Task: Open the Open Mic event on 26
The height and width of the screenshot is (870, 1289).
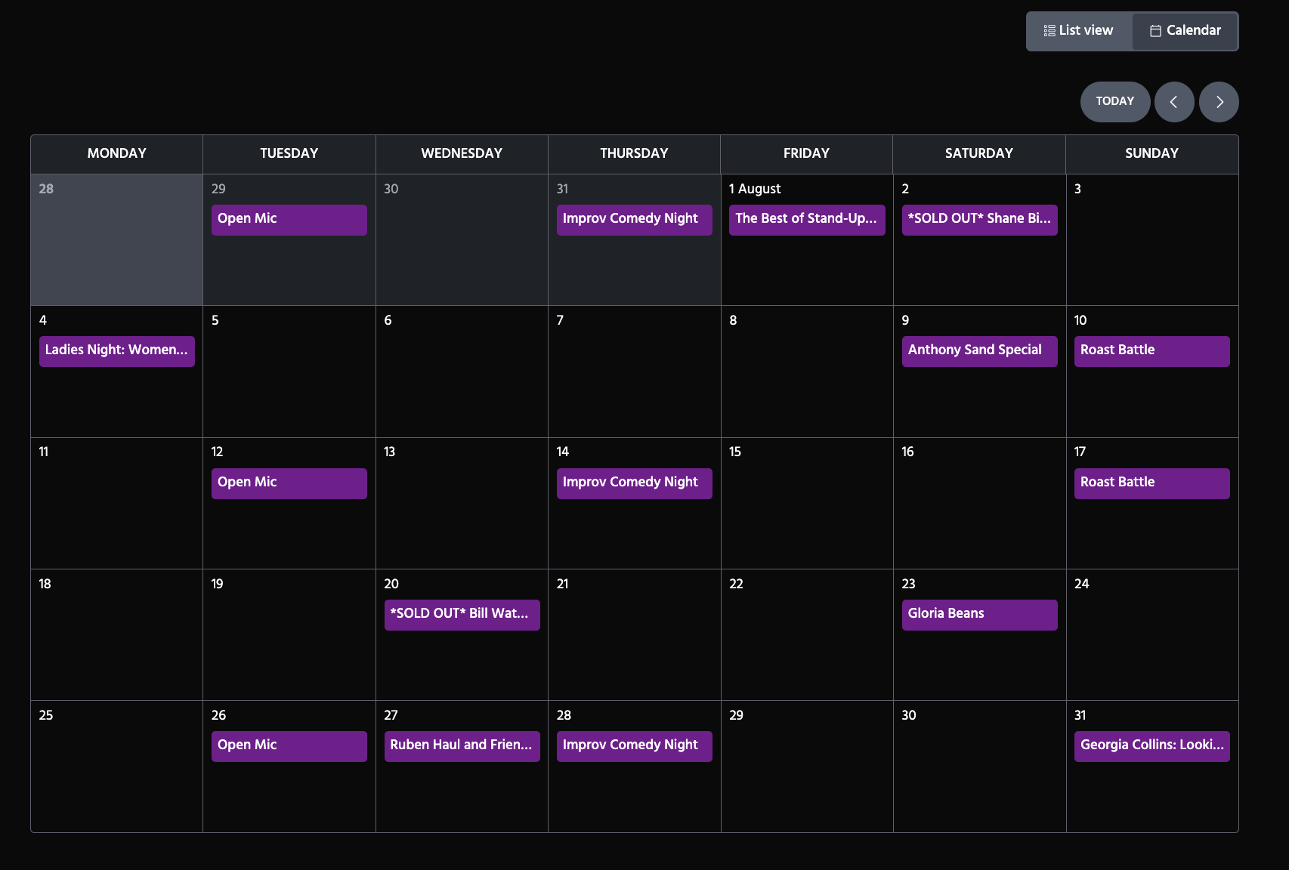Action: pyautogui.click(x=289, y=746)
